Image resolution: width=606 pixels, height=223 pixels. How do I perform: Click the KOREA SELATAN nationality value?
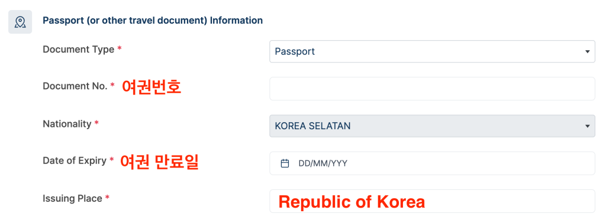[x=312, y=126]
